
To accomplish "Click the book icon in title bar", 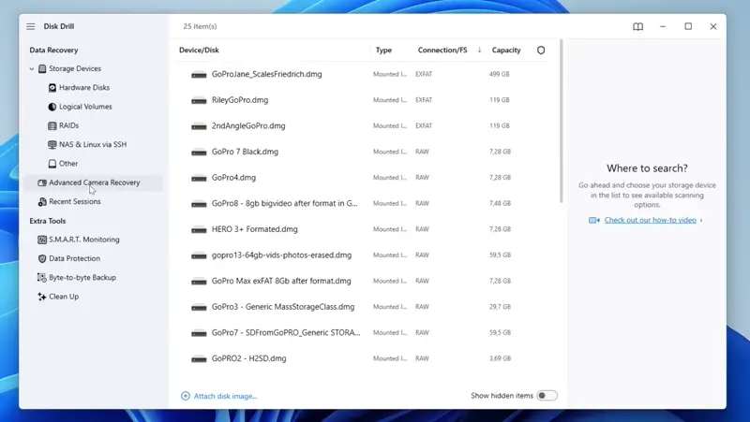I will [x=637, y=27].
